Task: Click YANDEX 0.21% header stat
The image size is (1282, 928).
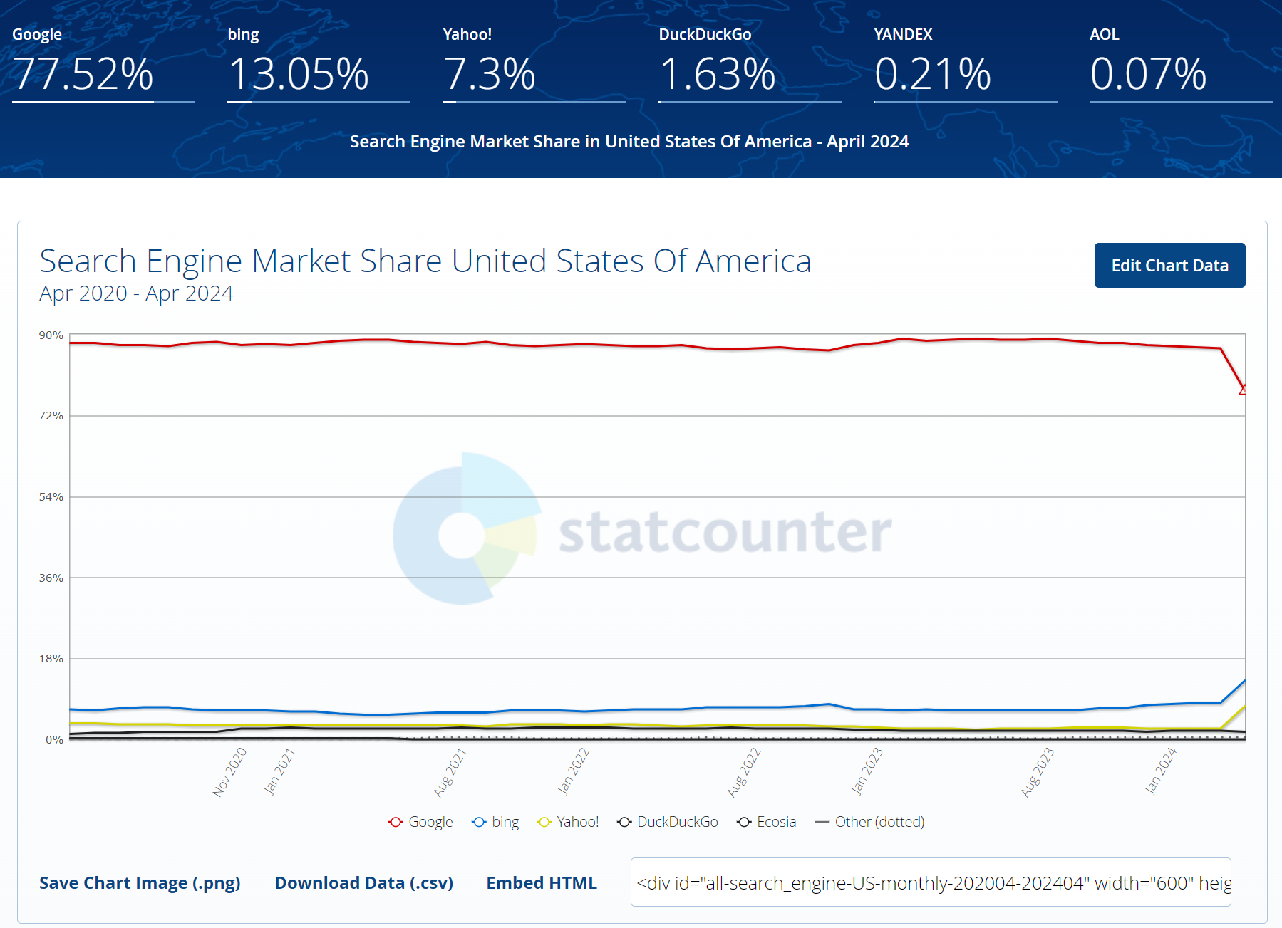Action: 966,64
